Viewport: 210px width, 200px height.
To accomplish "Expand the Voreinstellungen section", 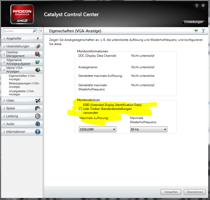I will click(22, 46).
